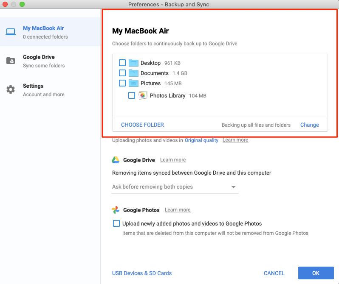Click the Desktop folder icon
339x284 pixels.
click(133, 63)
